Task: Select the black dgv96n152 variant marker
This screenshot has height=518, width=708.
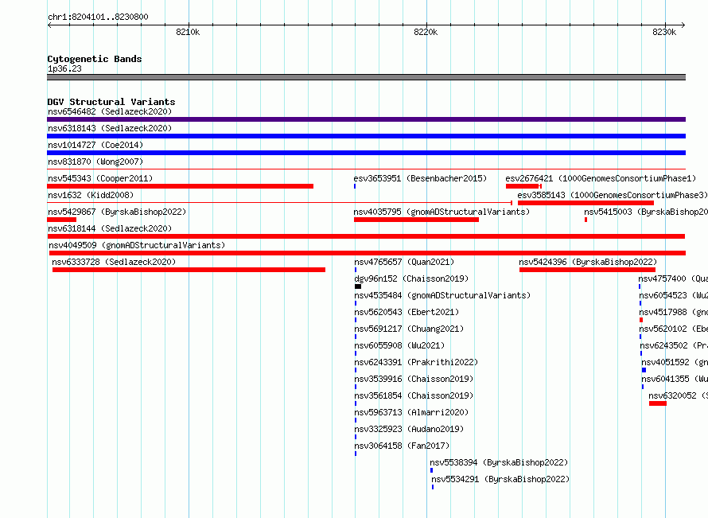Action: 358,286
